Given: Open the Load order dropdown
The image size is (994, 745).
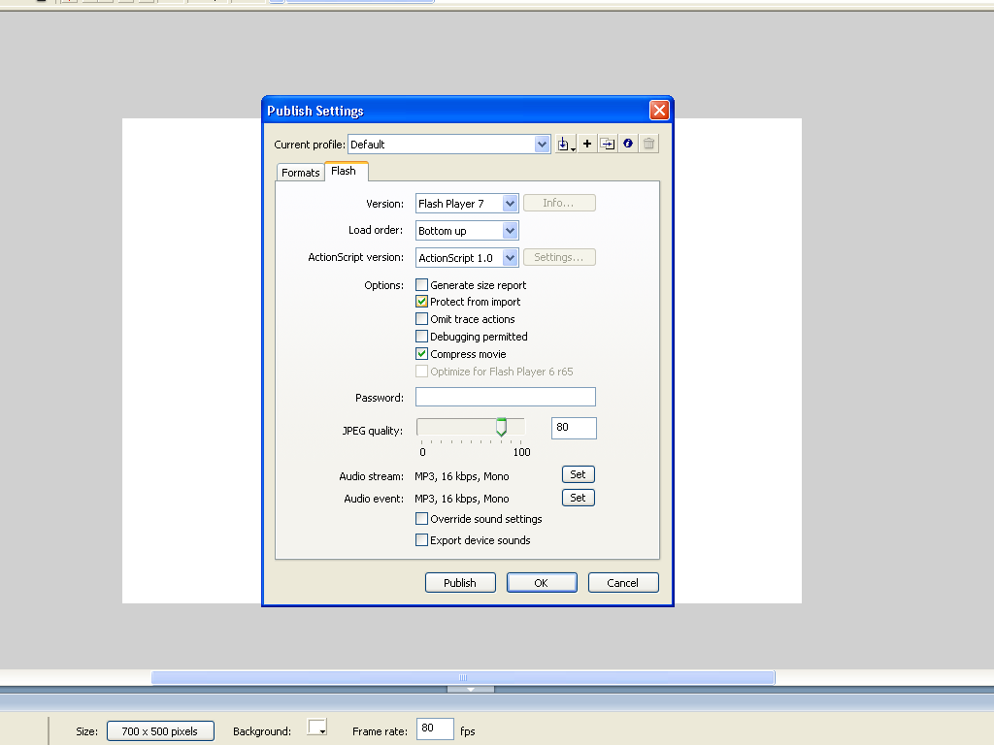Looking at the screenshot, I should (510, 231).
